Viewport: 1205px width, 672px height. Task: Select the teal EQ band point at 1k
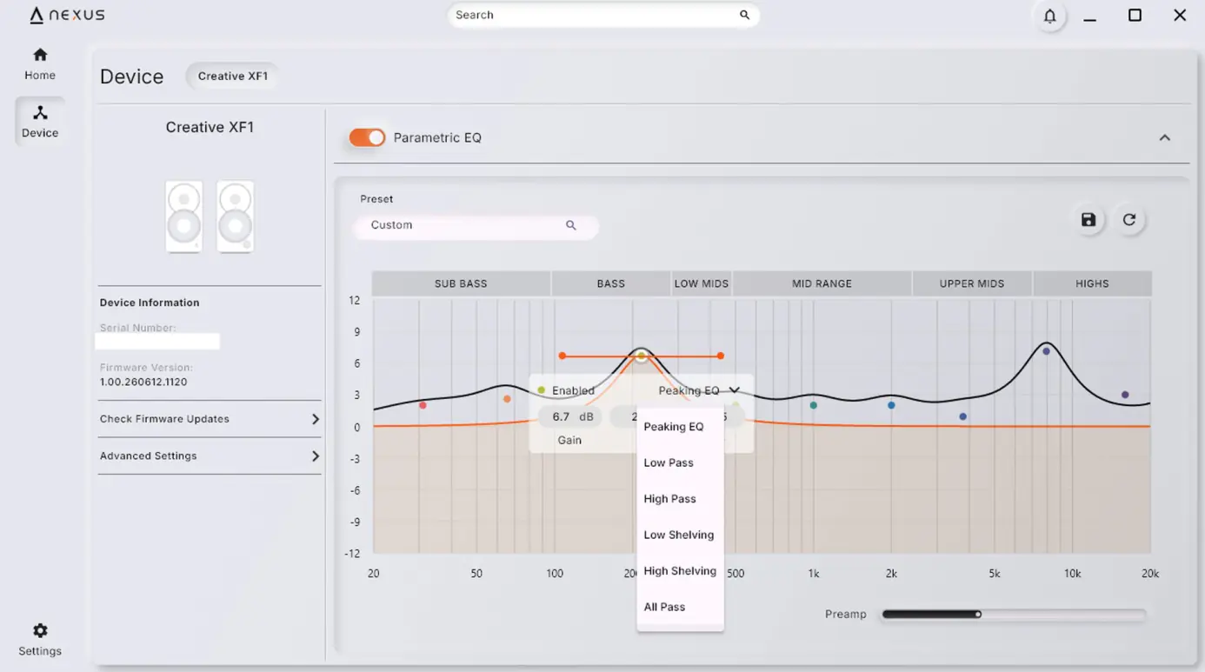coord(814,405)
